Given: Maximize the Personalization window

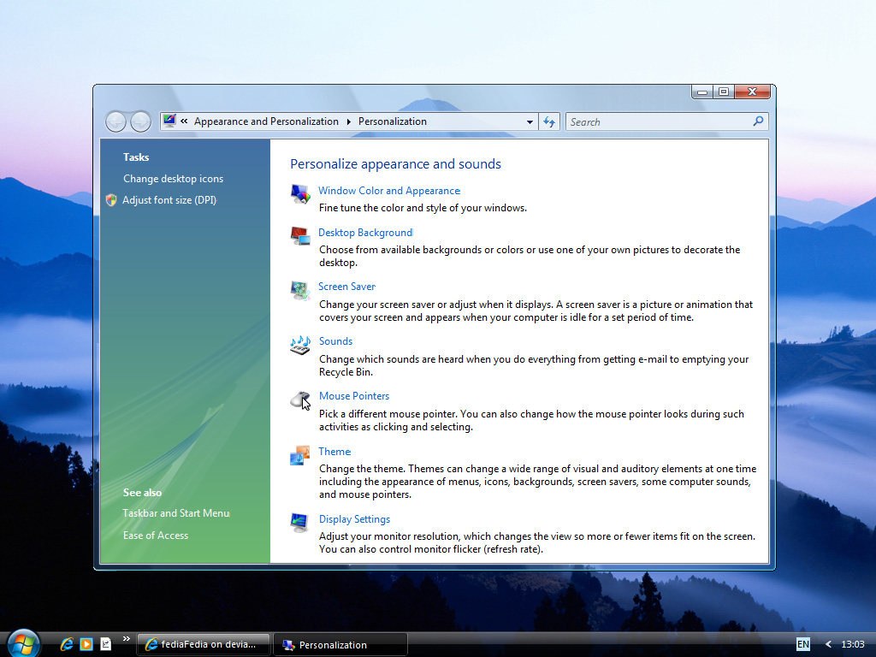Looking at the screenshot, I should click(x=724, y=92).
